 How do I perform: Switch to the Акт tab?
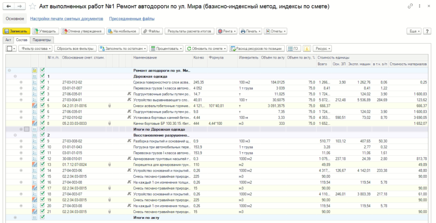coord(8,40)
